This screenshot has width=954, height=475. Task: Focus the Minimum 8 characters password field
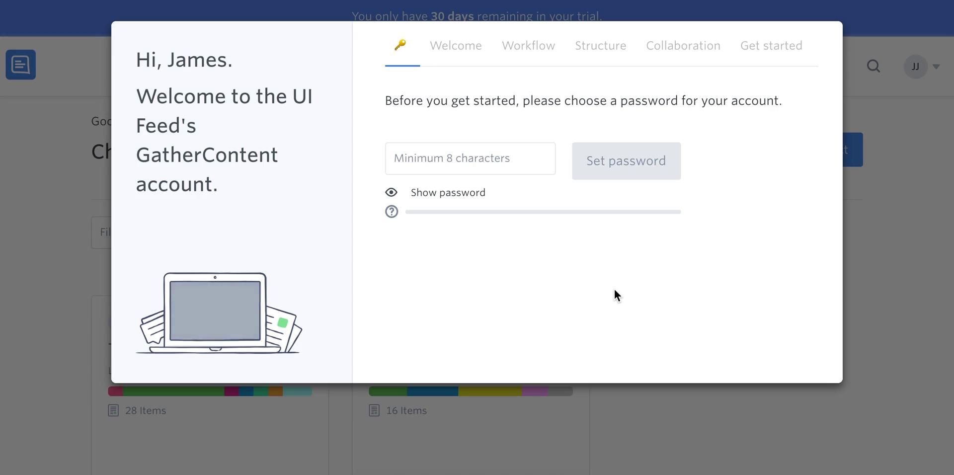pyautogui.click(x=470, y=158)
